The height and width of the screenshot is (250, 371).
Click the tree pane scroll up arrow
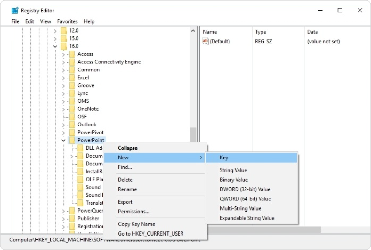(193, 31)
